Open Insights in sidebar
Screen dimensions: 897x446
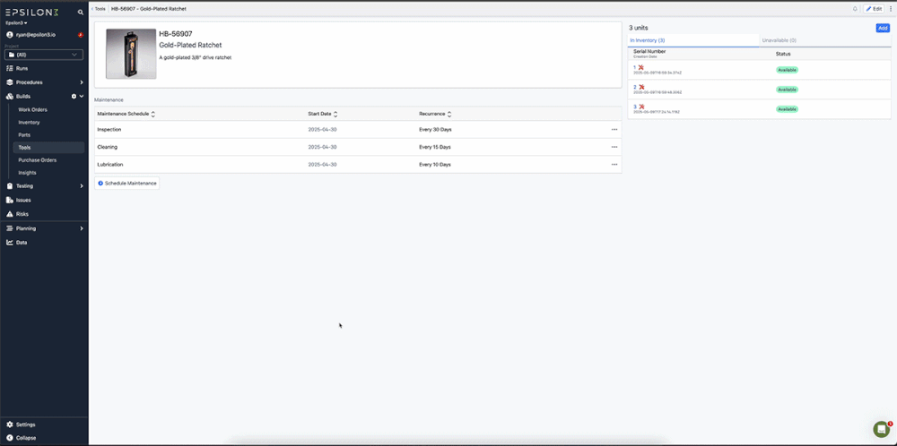pos(28,173)
